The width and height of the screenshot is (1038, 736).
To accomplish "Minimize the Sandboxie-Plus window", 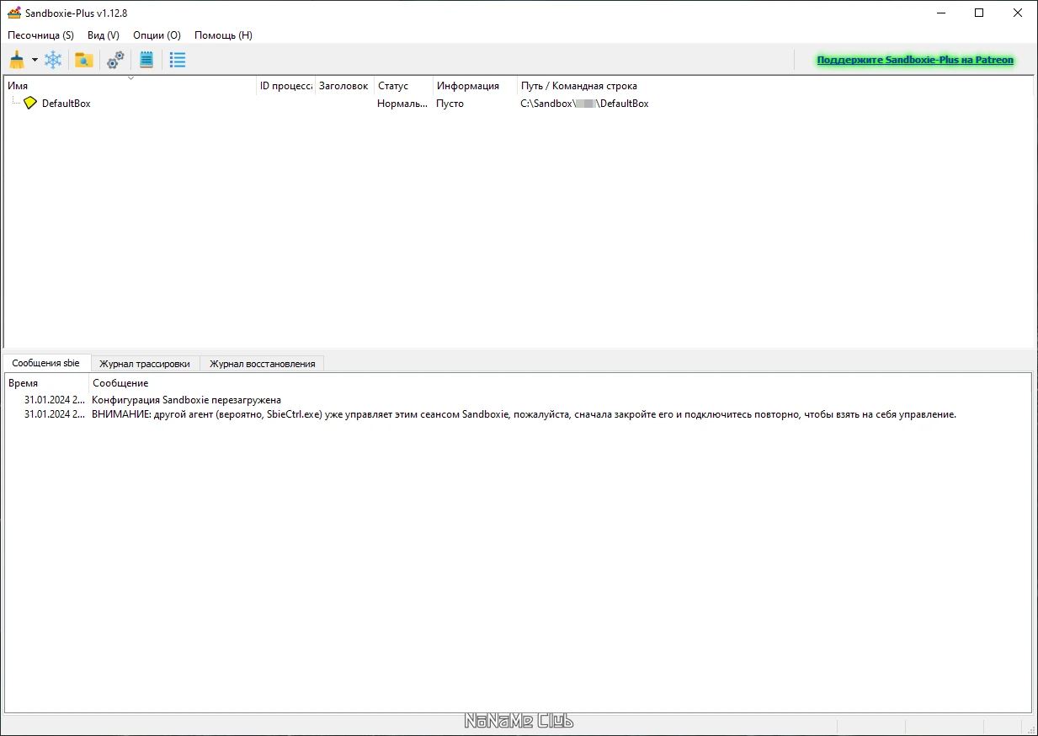I will coord(940,13).
